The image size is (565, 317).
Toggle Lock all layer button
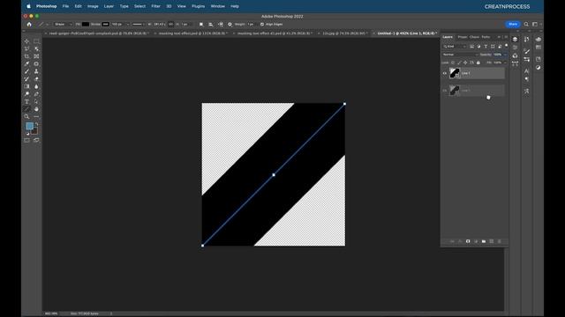[478, 63]
